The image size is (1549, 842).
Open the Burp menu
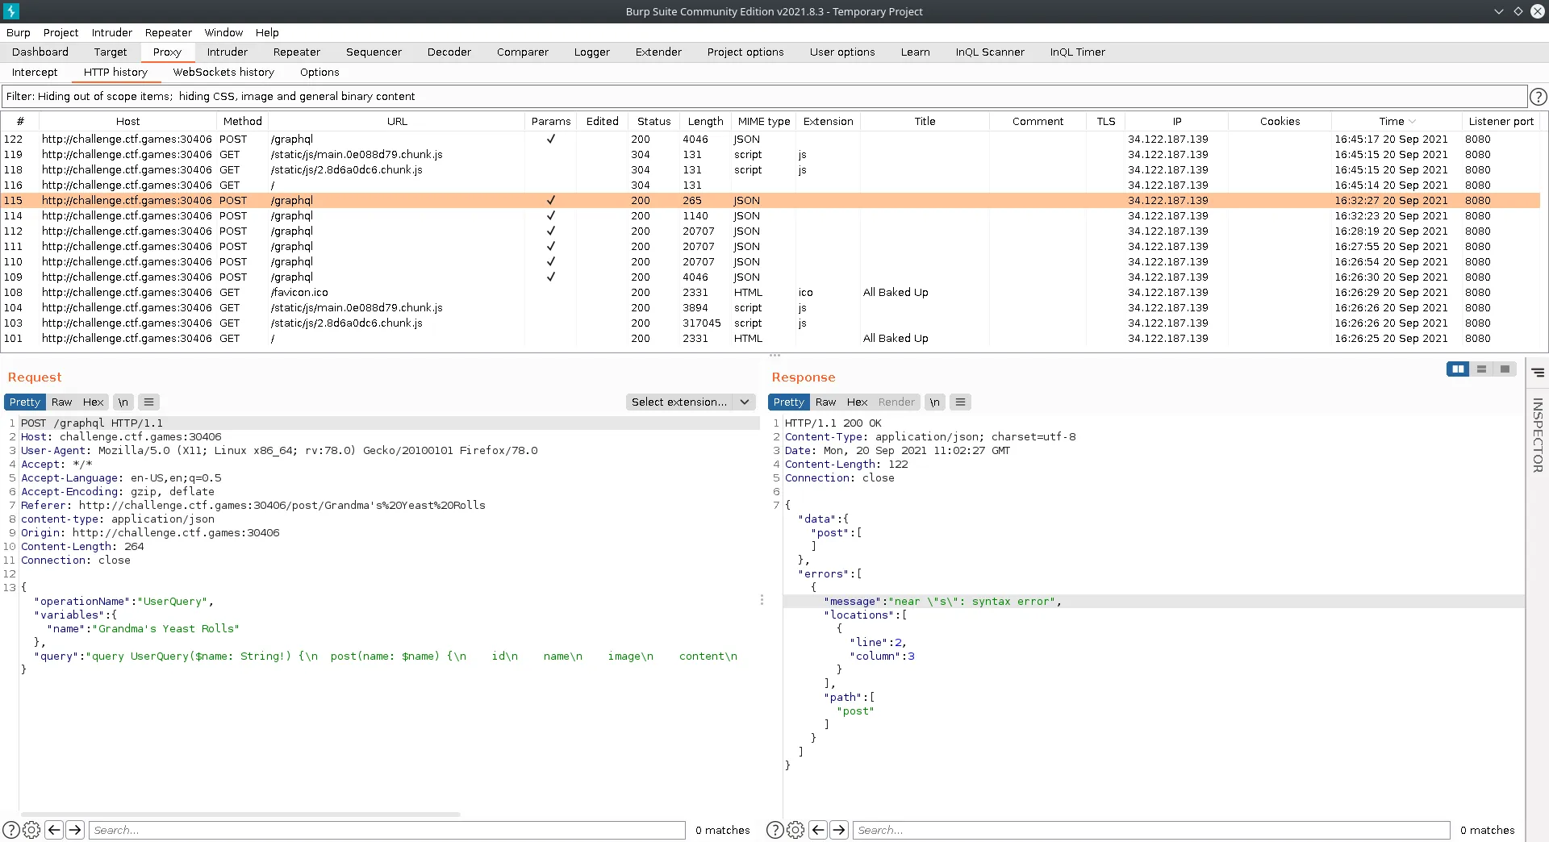(19, 33)
